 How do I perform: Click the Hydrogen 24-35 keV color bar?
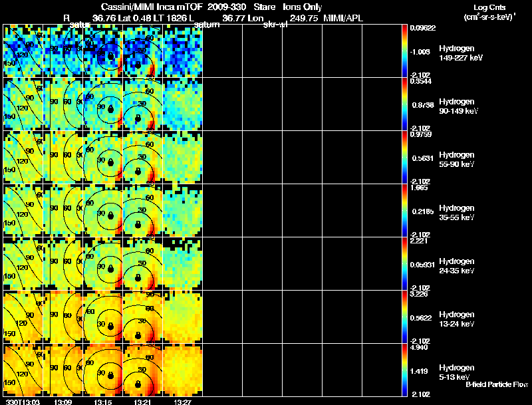coord(404,264)
